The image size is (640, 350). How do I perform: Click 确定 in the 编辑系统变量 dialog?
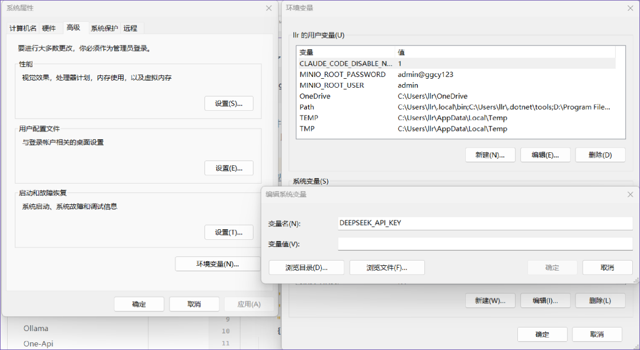(x=552, y=267)
